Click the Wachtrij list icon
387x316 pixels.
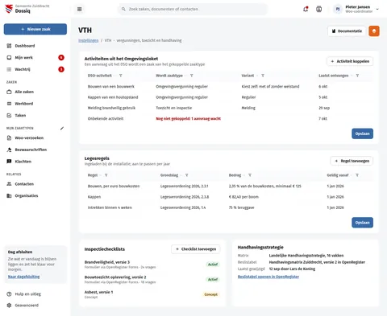point(9,69)
